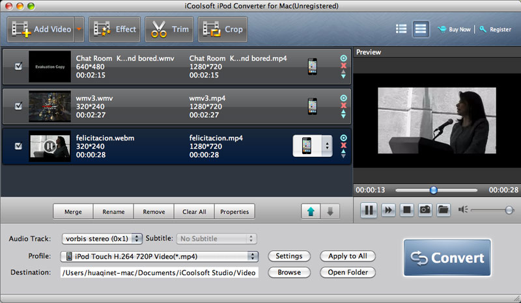Remove wmv3.wmv using red X icon
Image resolution: width=521 pixels, height=303 pixels.
(343, 105)
